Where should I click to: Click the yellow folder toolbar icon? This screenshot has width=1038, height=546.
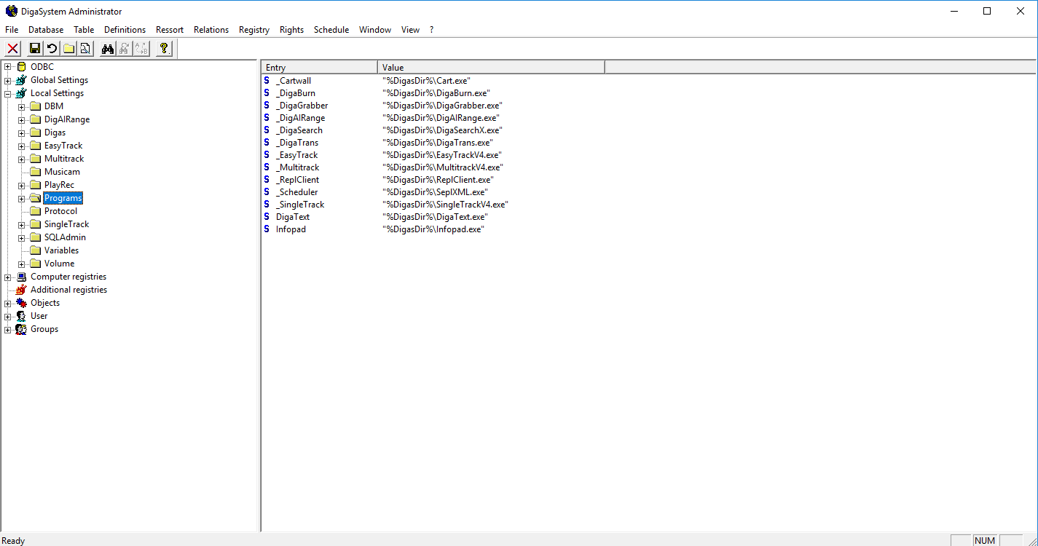tap(68, 49)
